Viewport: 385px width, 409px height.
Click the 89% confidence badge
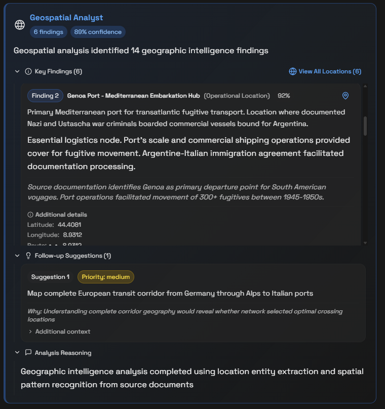pyautogui.click(x=98, y=32)
